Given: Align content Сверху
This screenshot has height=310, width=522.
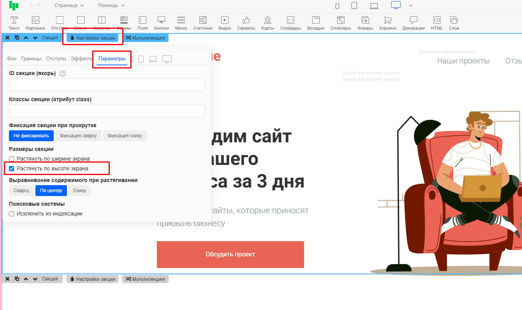Looking at the screenshot, I should (21, 191).
